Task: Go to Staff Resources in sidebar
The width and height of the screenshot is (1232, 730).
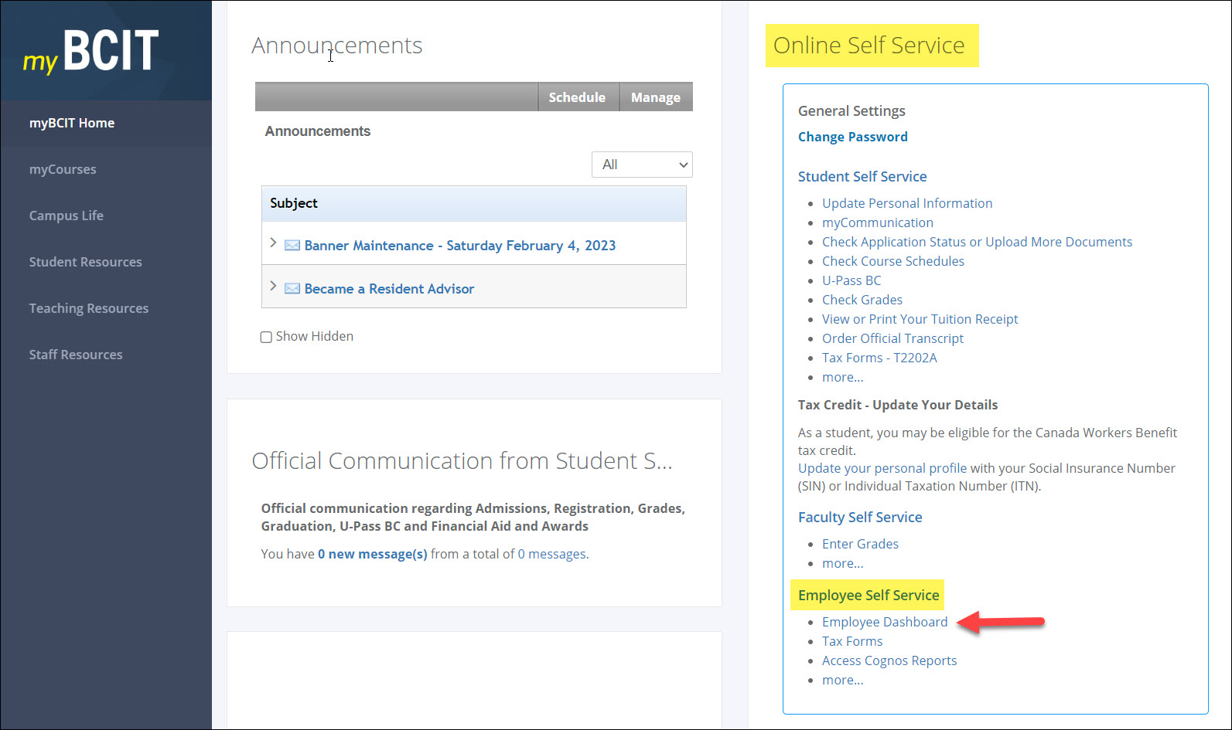Action: pos(76,355)
